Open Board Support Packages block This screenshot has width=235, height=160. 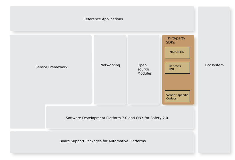coord(102,141)
